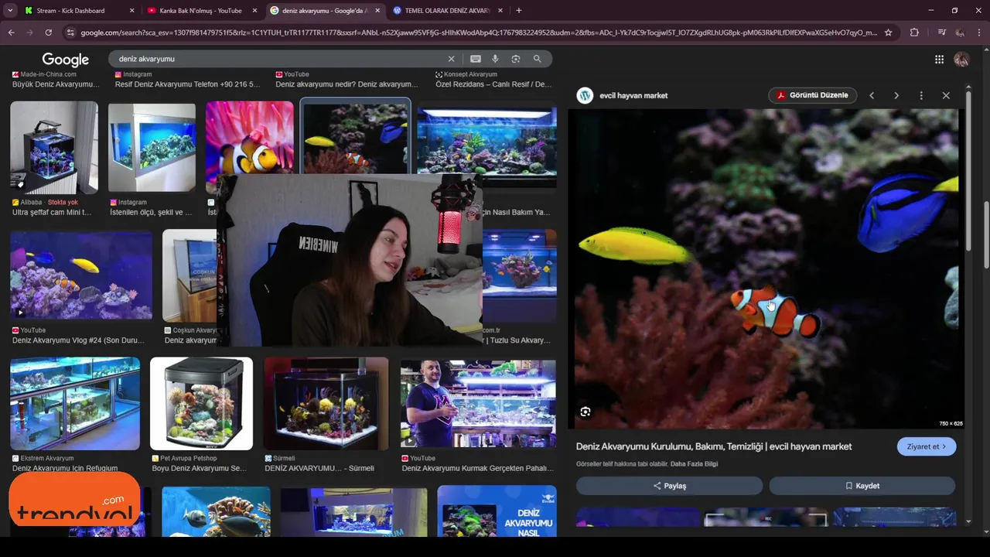
Task: Open the Ultra şeffaf cam Mini tank thumbnail
Action: (x=54, y=147)
